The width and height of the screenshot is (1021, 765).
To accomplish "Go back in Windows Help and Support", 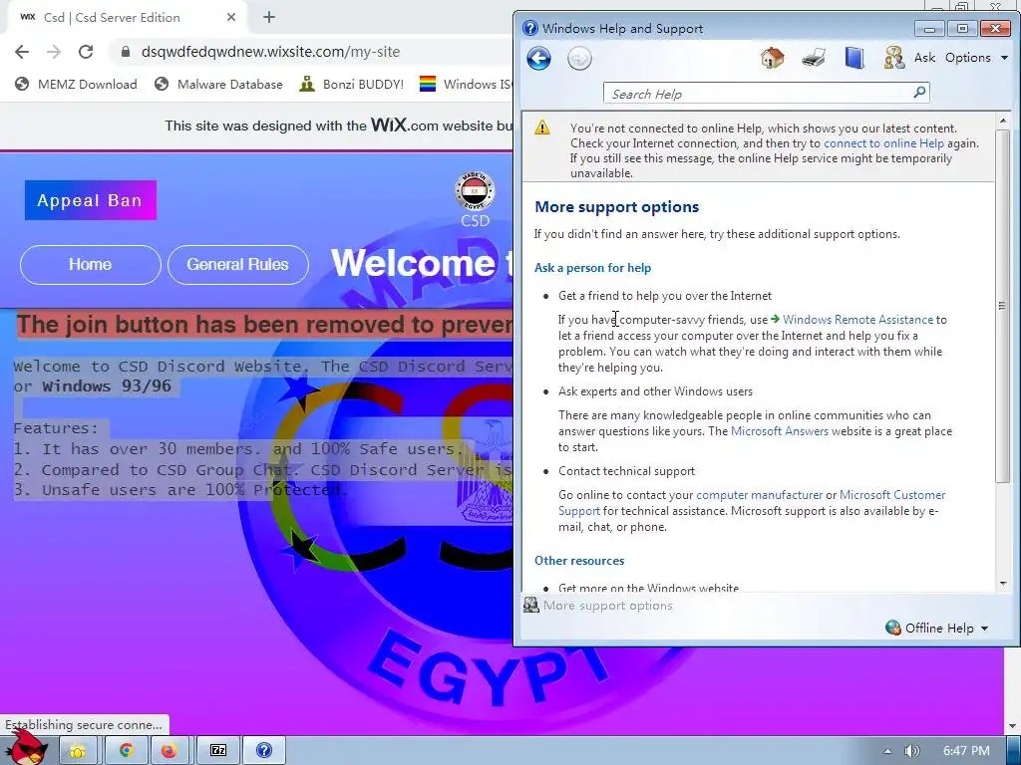I will click(x=538, y=59).
